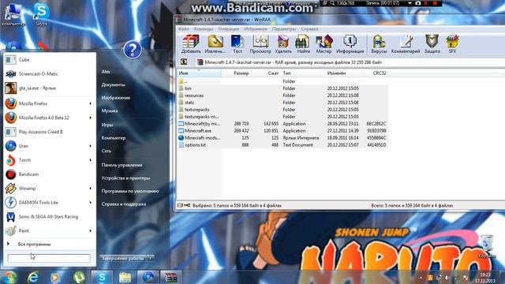Viewport: 505px width, 284px height.
Task: Click the Найти (Find) binoculars icon
Action: coord(303,44)
